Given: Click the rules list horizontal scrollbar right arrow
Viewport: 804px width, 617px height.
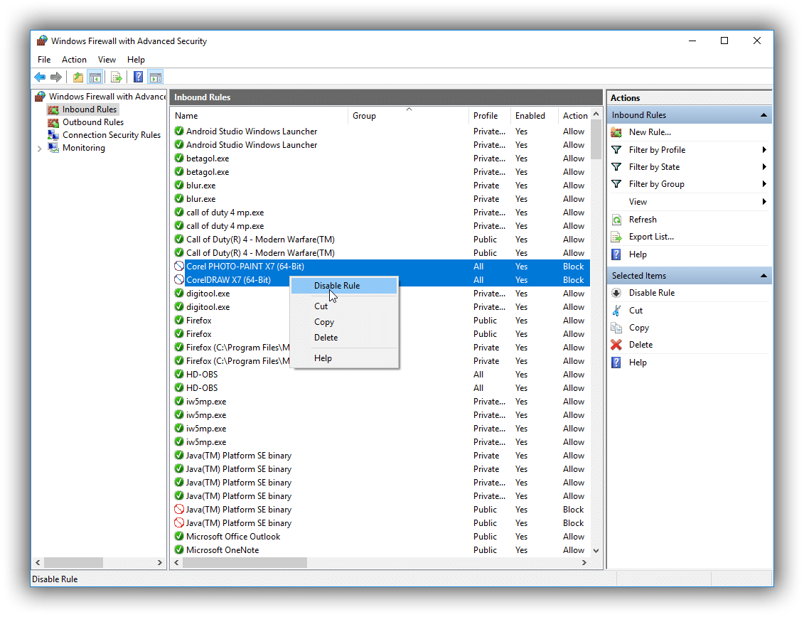Looking at the screenshot, I should pyautogui.click(x=584, y=563).
